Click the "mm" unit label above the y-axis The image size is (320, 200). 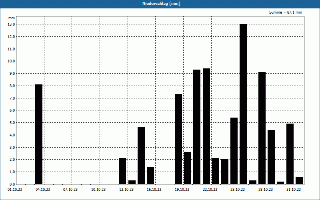(x=12, y=18)
